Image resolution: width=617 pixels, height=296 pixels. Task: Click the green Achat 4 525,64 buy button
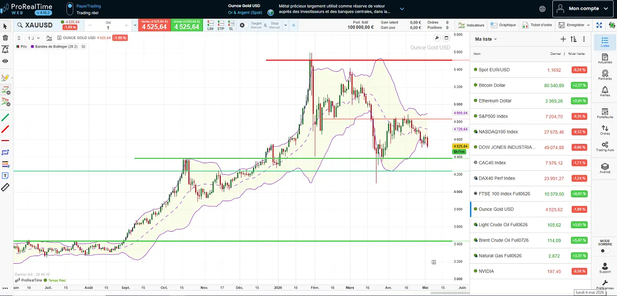(187, 25)
